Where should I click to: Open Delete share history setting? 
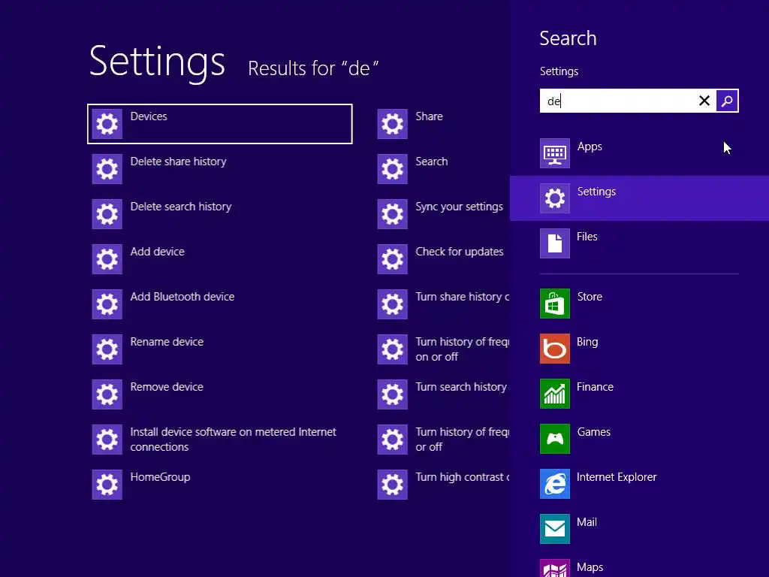(178, 162)
